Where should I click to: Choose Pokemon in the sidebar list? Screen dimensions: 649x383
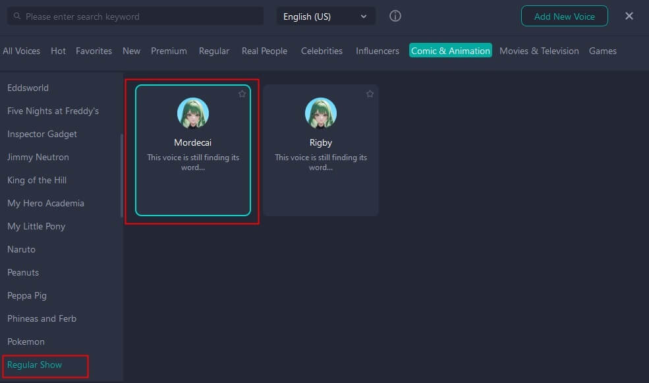(26, 341)
